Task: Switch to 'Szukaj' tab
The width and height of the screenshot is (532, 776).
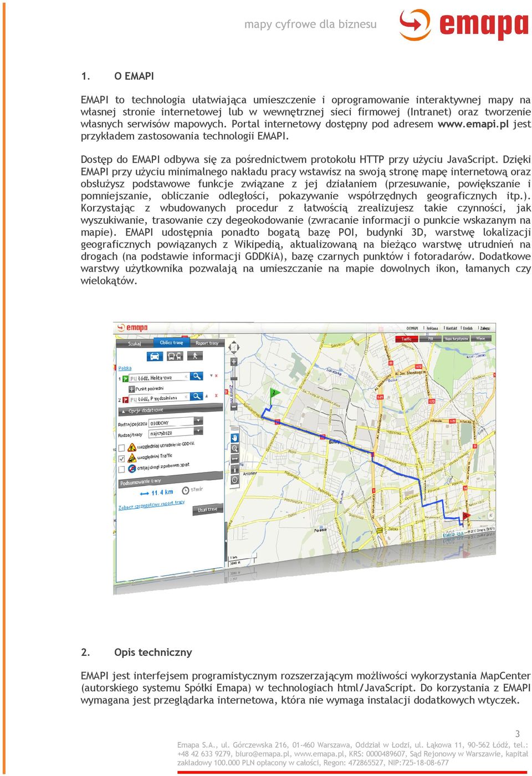Action: [x=135, y=343]
